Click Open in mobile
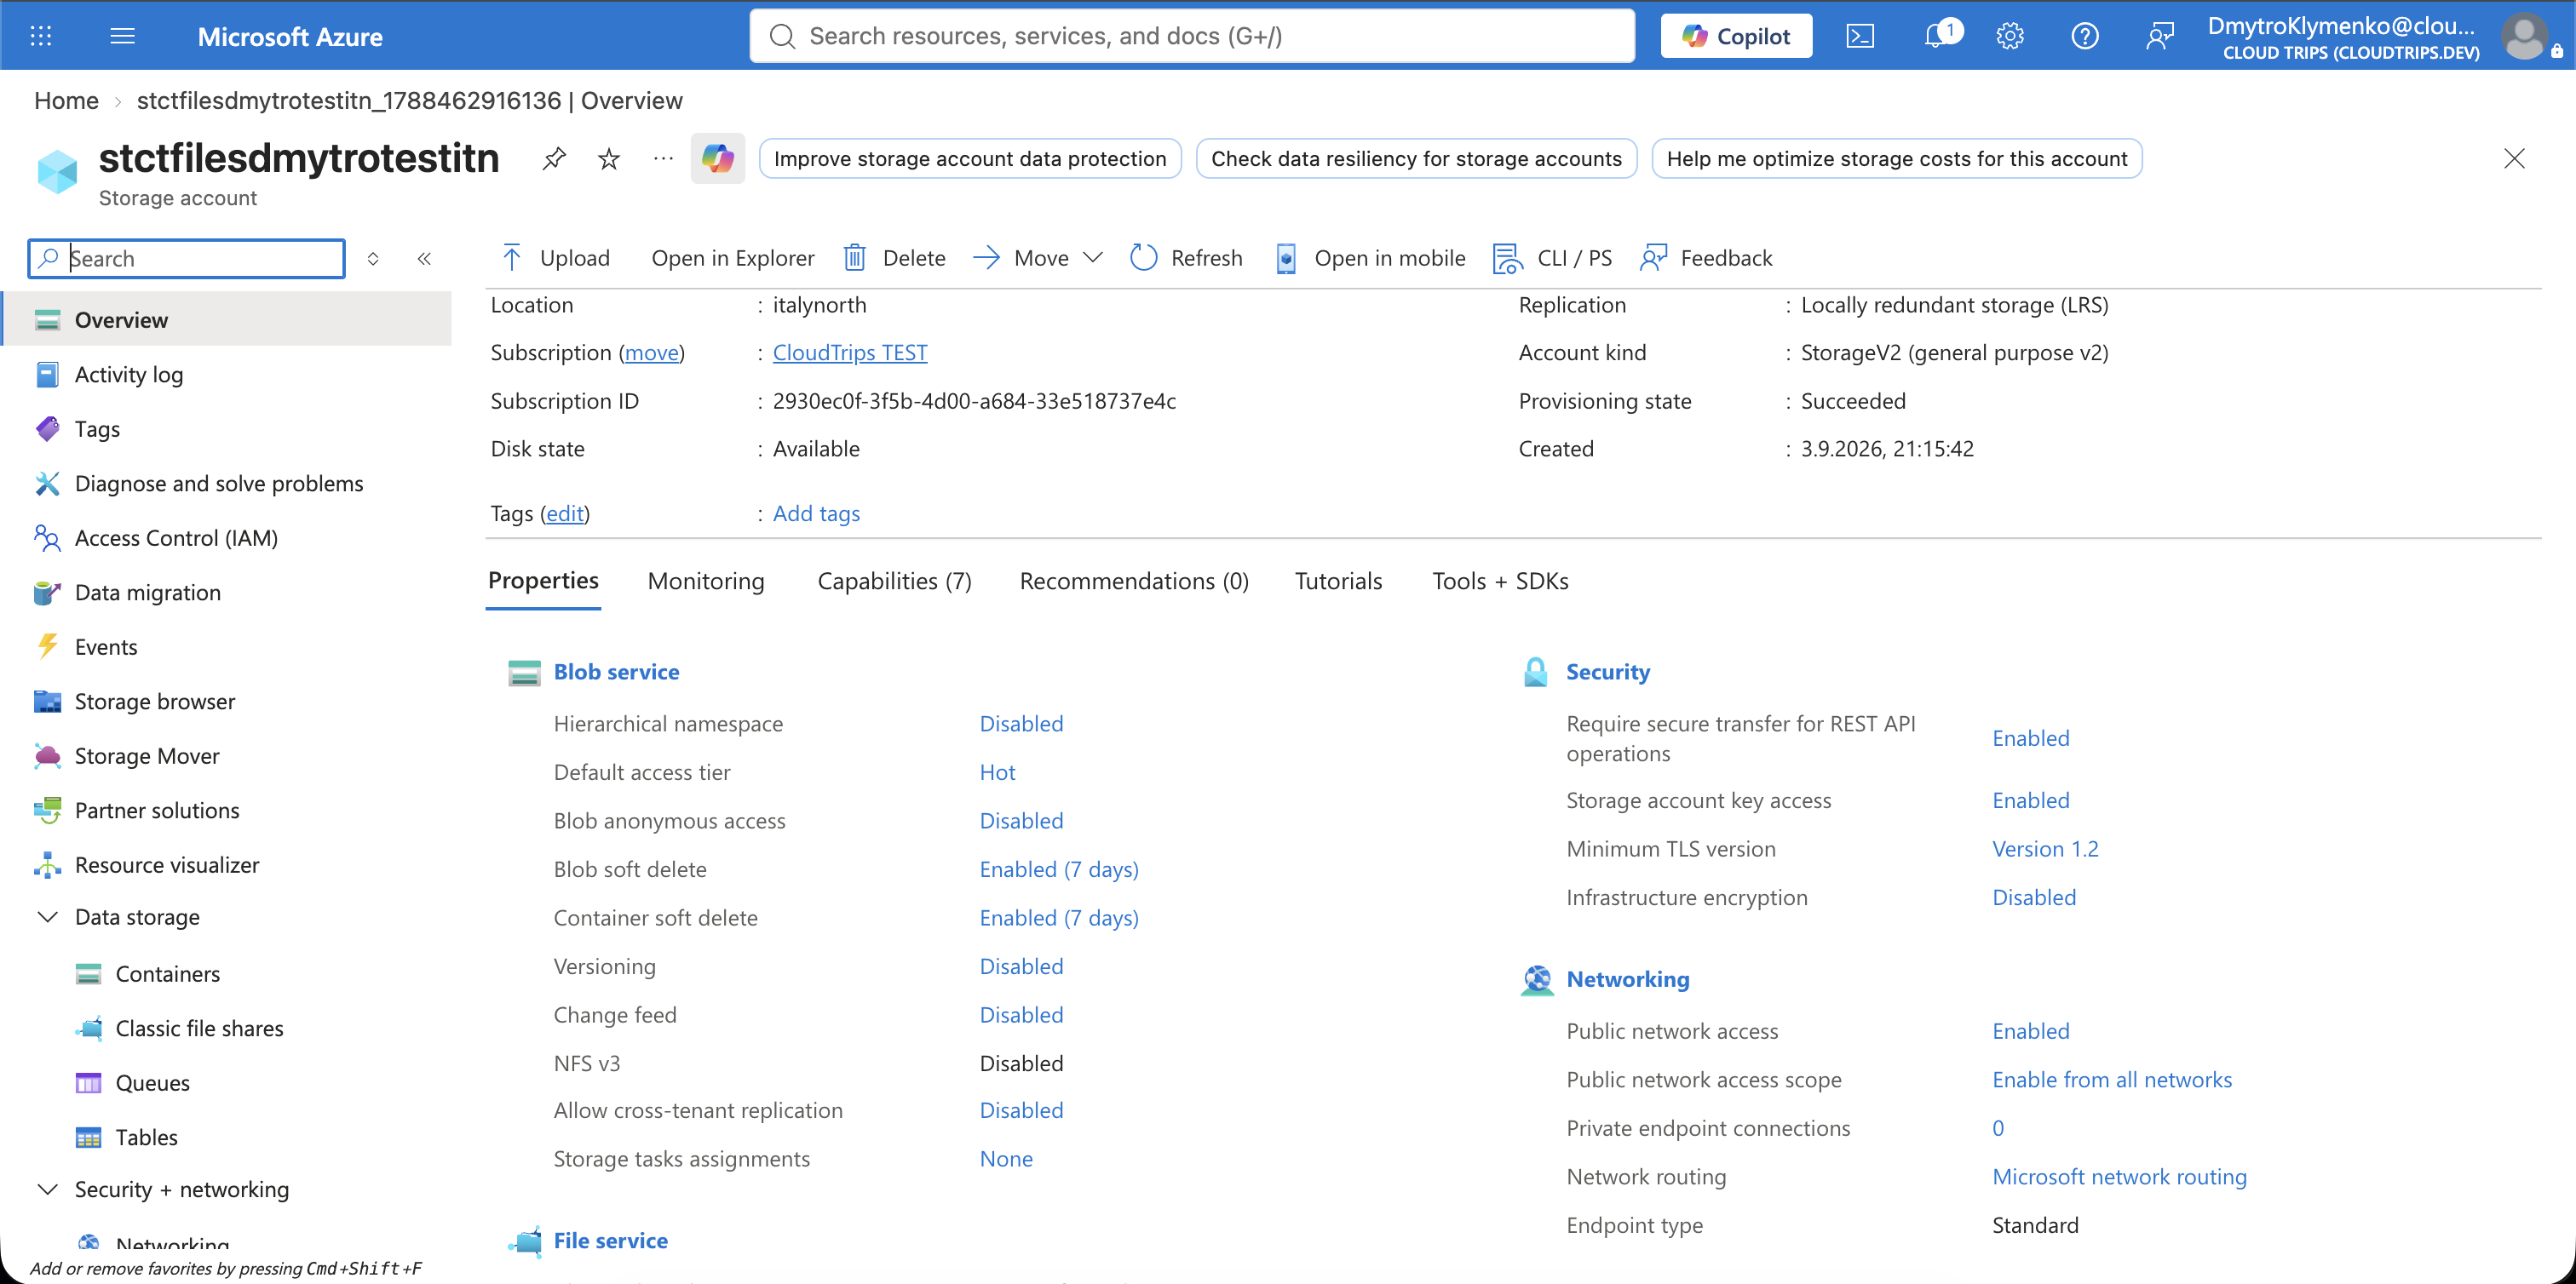 1371,258
